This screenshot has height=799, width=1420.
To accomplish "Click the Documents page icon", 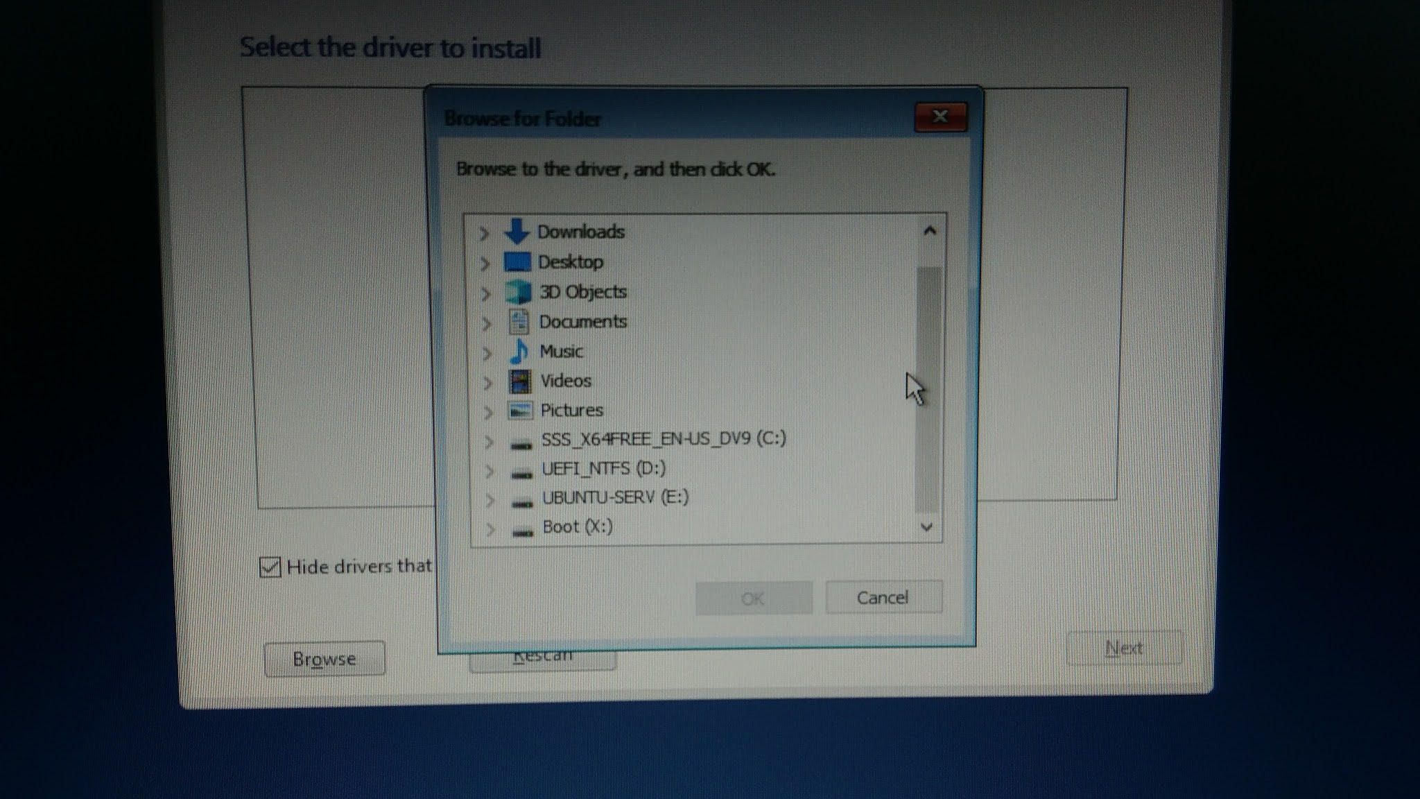I will coord(519,322).
